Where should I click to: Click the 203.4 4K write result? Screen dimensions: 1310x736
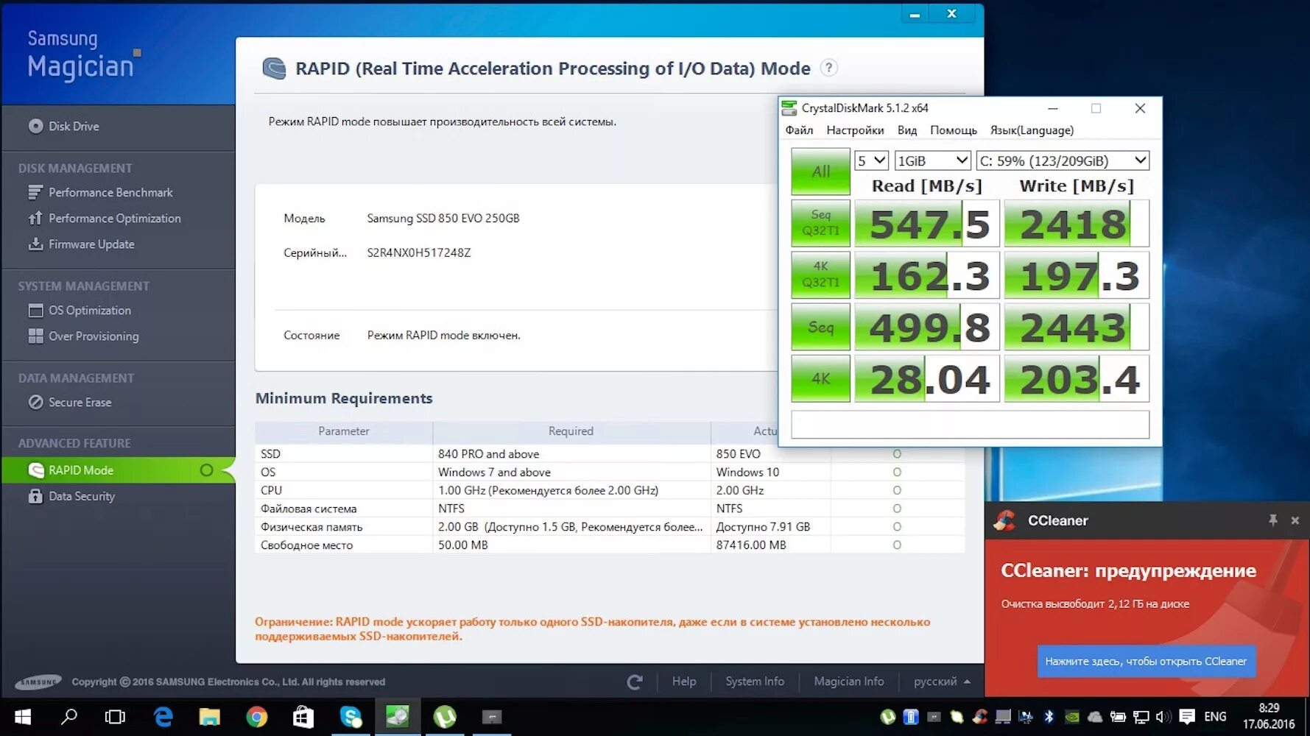[x=1076, y=379]
